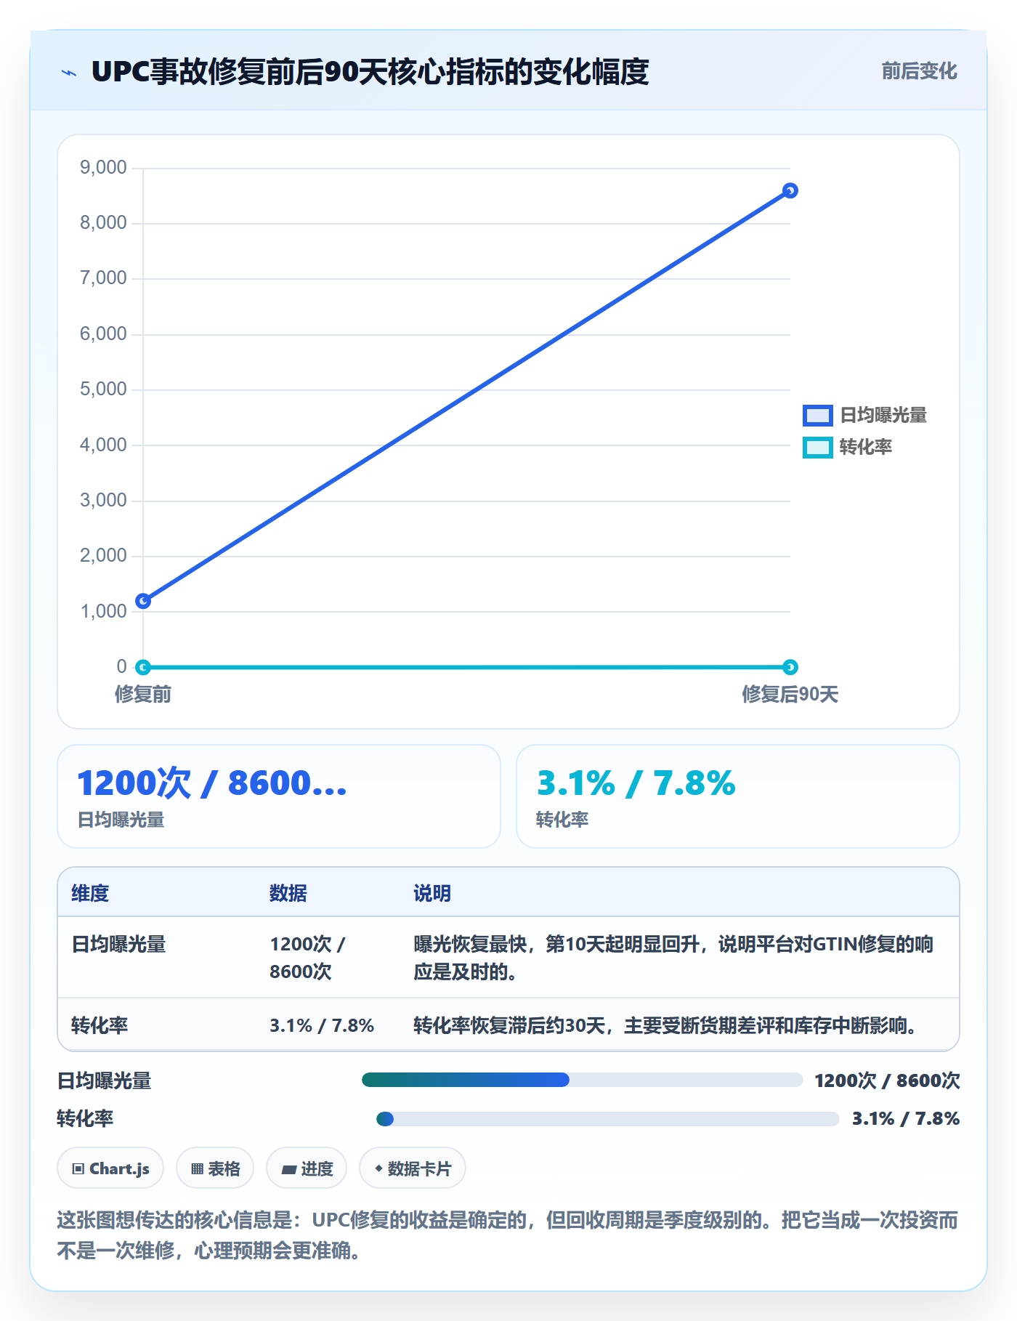The height and width of the screenshot is (1321, 1017).
Task: Click the cyan 转化率 point at 修复后90天
Action: pos(790,667)
